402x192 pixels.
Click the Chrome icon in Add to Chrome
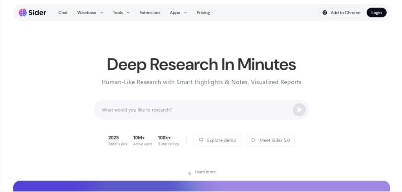point(325,13)
